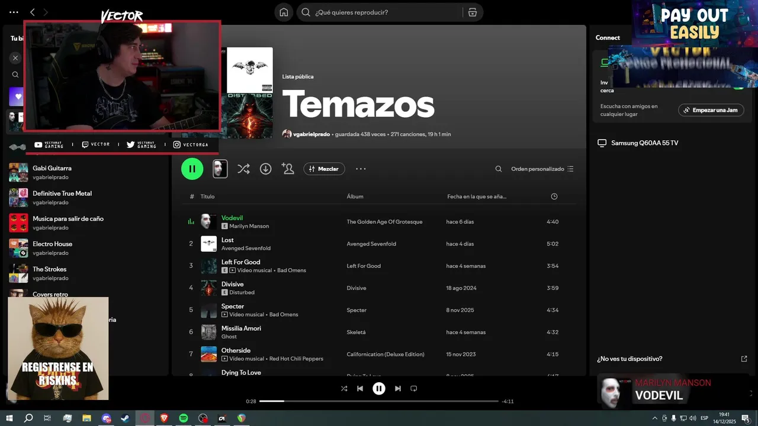
Task: Skip to previous track in player bar
Action: (x=360, y=389)
